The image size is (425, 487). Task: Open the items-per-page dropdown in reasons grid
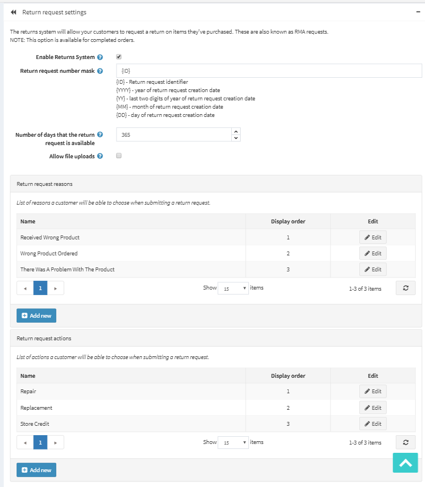[x=233, y=287]
